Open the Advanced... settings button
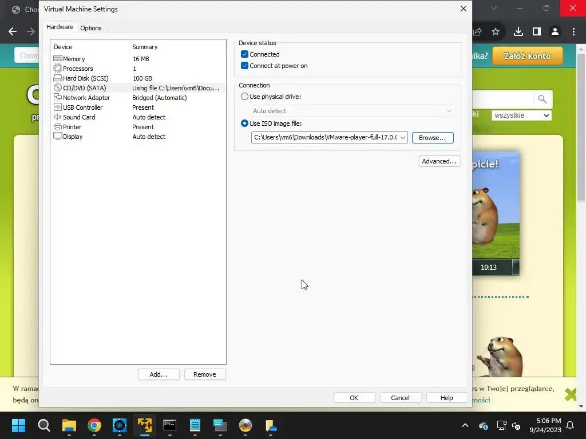Image resolution: width=586 pixels, height=439 pixels. tap(439, 161)
